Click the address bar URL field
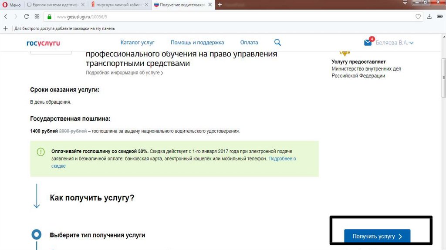 click(x=218, y=17)
